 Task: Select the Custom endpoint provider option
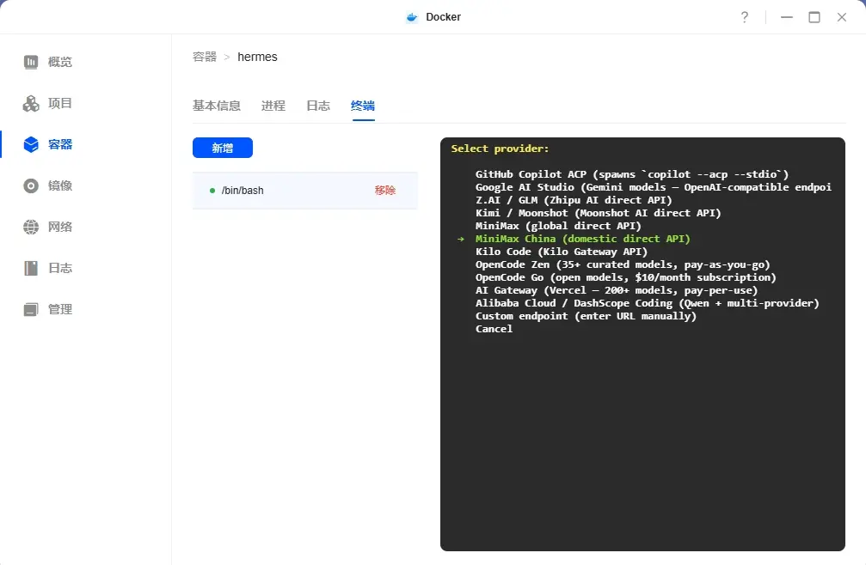point(585,315)
